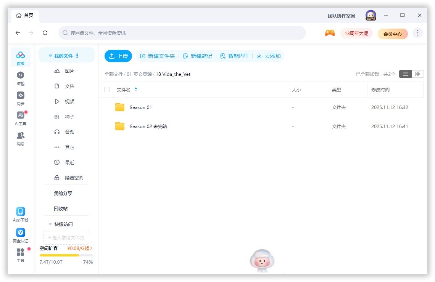Viewport: 435px width, 282px height.
Task: Toggle the 文件名 sort order arrows
Action: (x=136, y=88)
